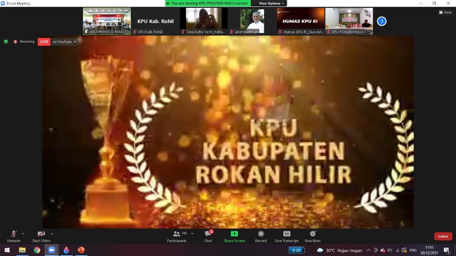The width and height of the screenshot is (456, 256).
Task: Expand participants options caret
Action: tap(192, 234)
